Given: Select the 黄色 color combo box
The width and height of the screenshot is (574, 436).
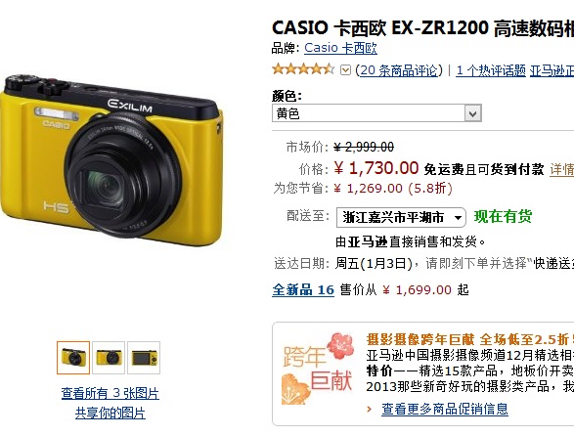Looking at the screenshot, I should [376, 113].
